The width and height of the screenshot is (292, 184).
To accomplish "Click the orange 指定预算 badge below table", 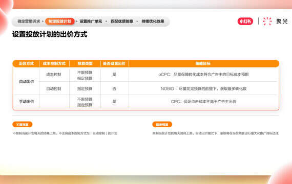I will (162, 125).
